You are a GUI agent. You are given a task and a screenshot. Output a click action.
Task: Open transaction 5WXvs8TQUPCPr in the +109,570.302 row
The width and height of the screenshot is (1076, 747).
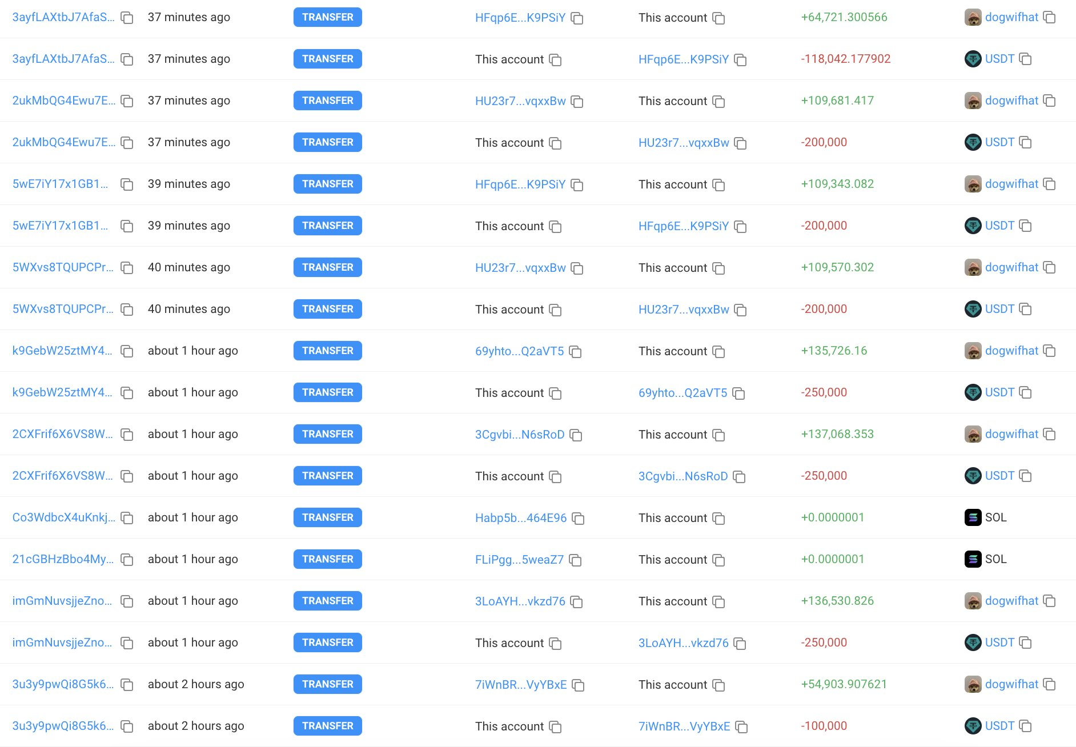(63, 268)
